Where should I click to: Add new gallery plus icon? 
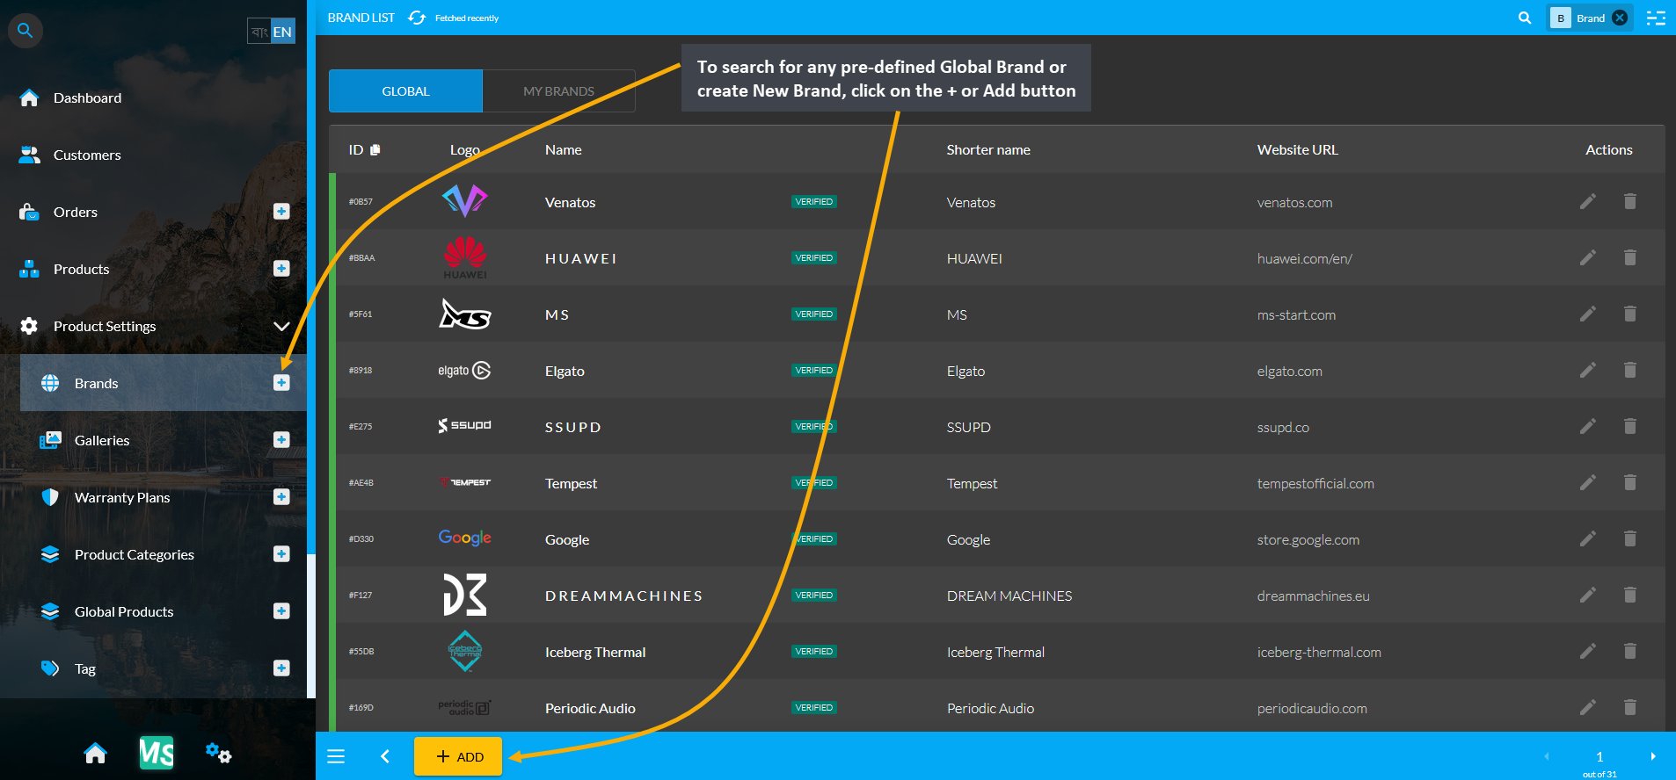pyautogui.click(x=281, y=439)
